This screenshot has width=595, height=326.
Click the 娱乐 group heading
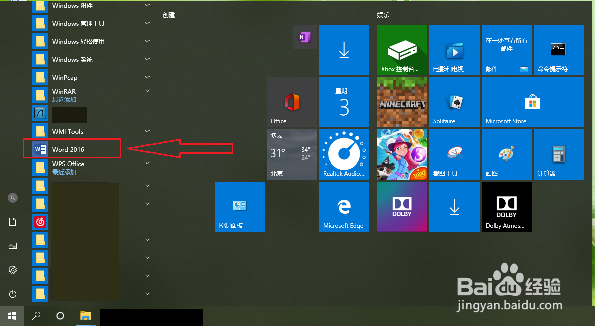point(383,15)
